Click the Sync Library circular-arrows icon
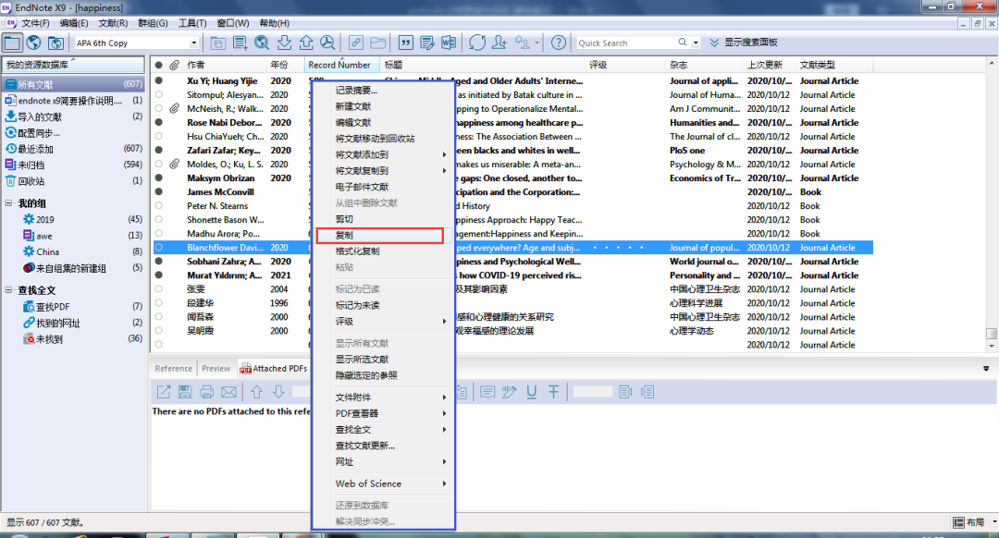This screenshot has height=538, width=999. 477,43
